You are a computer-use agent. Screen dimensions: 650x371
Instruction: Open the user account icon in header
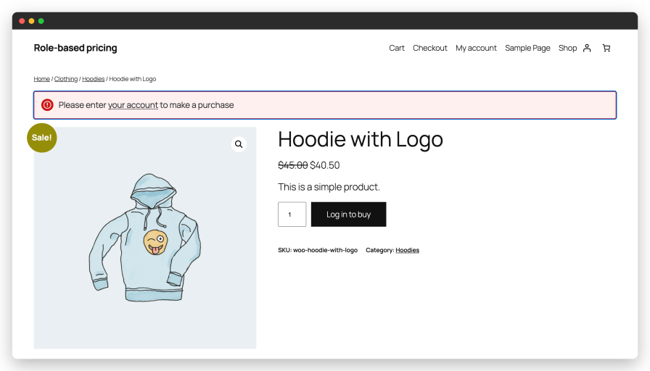[587, 48]
